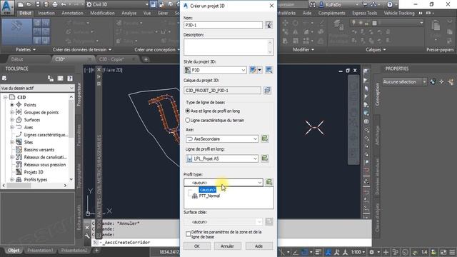Pick profile from drawing icon beside LPL_Projet AS
The image size is (457, 257).
coord(265,158)
